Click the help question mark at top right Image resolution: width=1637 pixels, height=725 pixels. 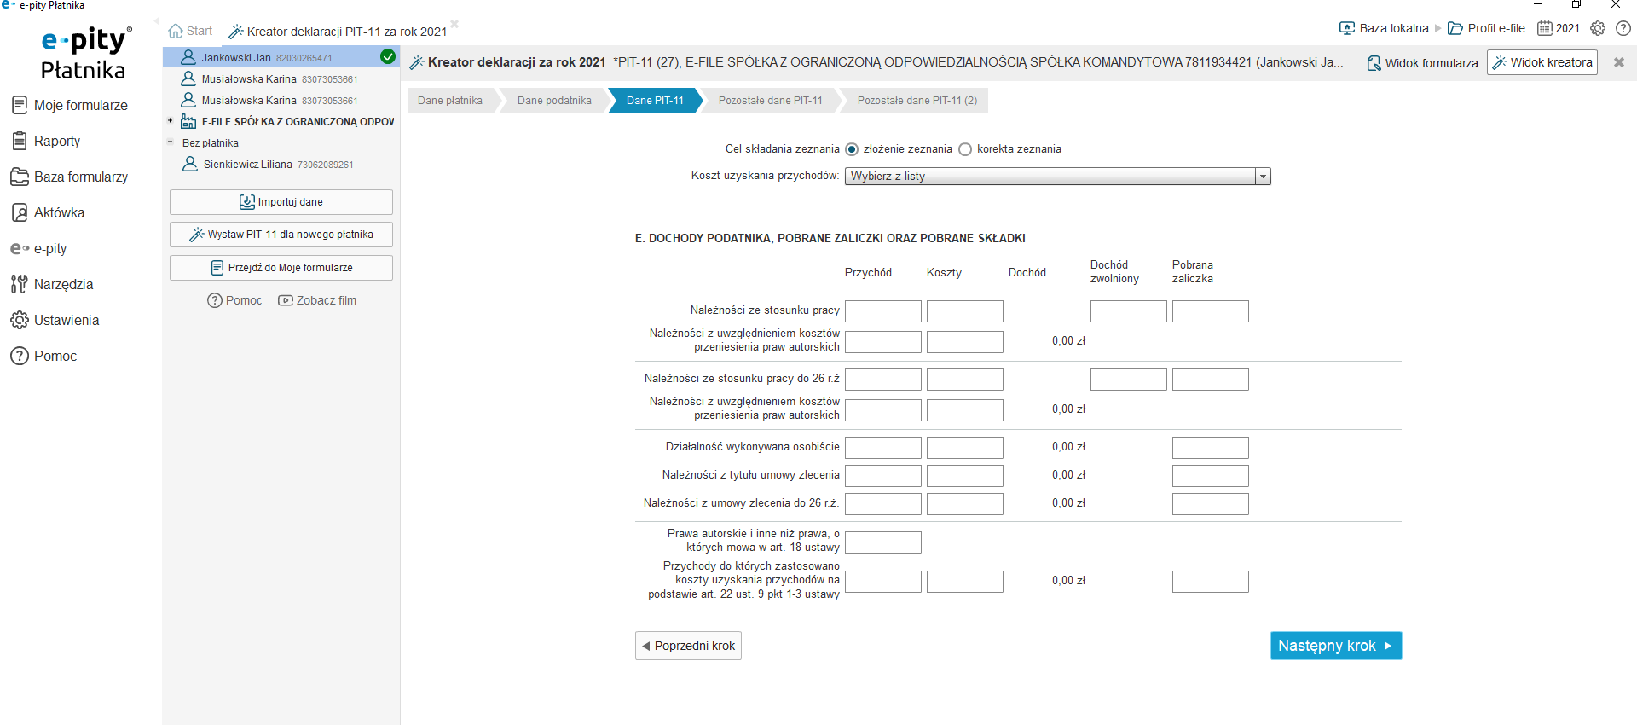pyautogui.click(x=1623, y=28)
